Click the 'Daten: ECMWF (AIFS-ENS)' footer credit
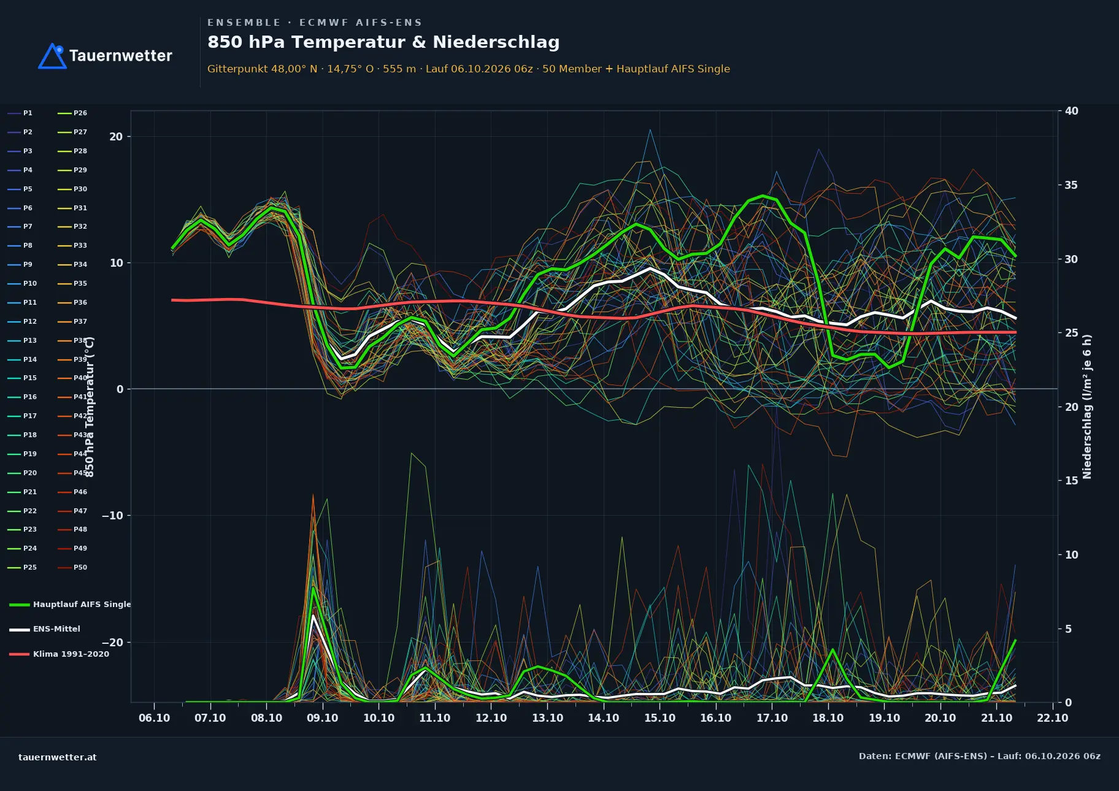 (980, 756)
